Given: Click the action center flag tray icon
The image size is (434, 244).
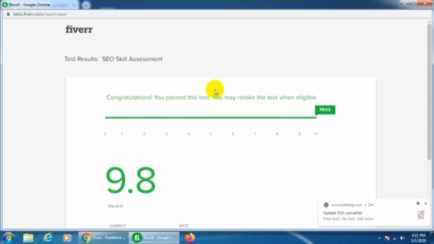Looking at the screenshot, I should pos(387,238).
